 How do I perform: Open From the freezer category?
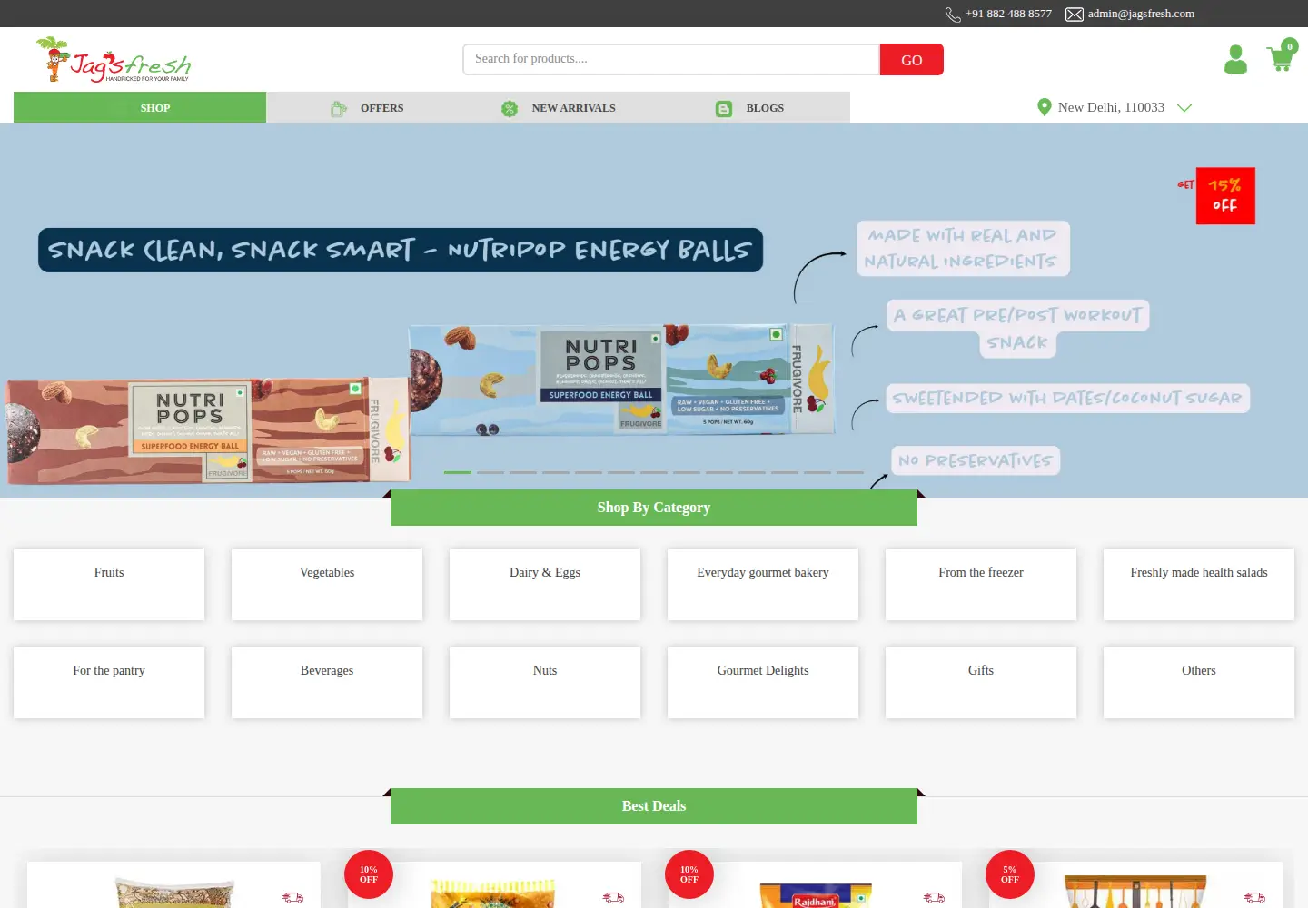[x=981, y=585]
